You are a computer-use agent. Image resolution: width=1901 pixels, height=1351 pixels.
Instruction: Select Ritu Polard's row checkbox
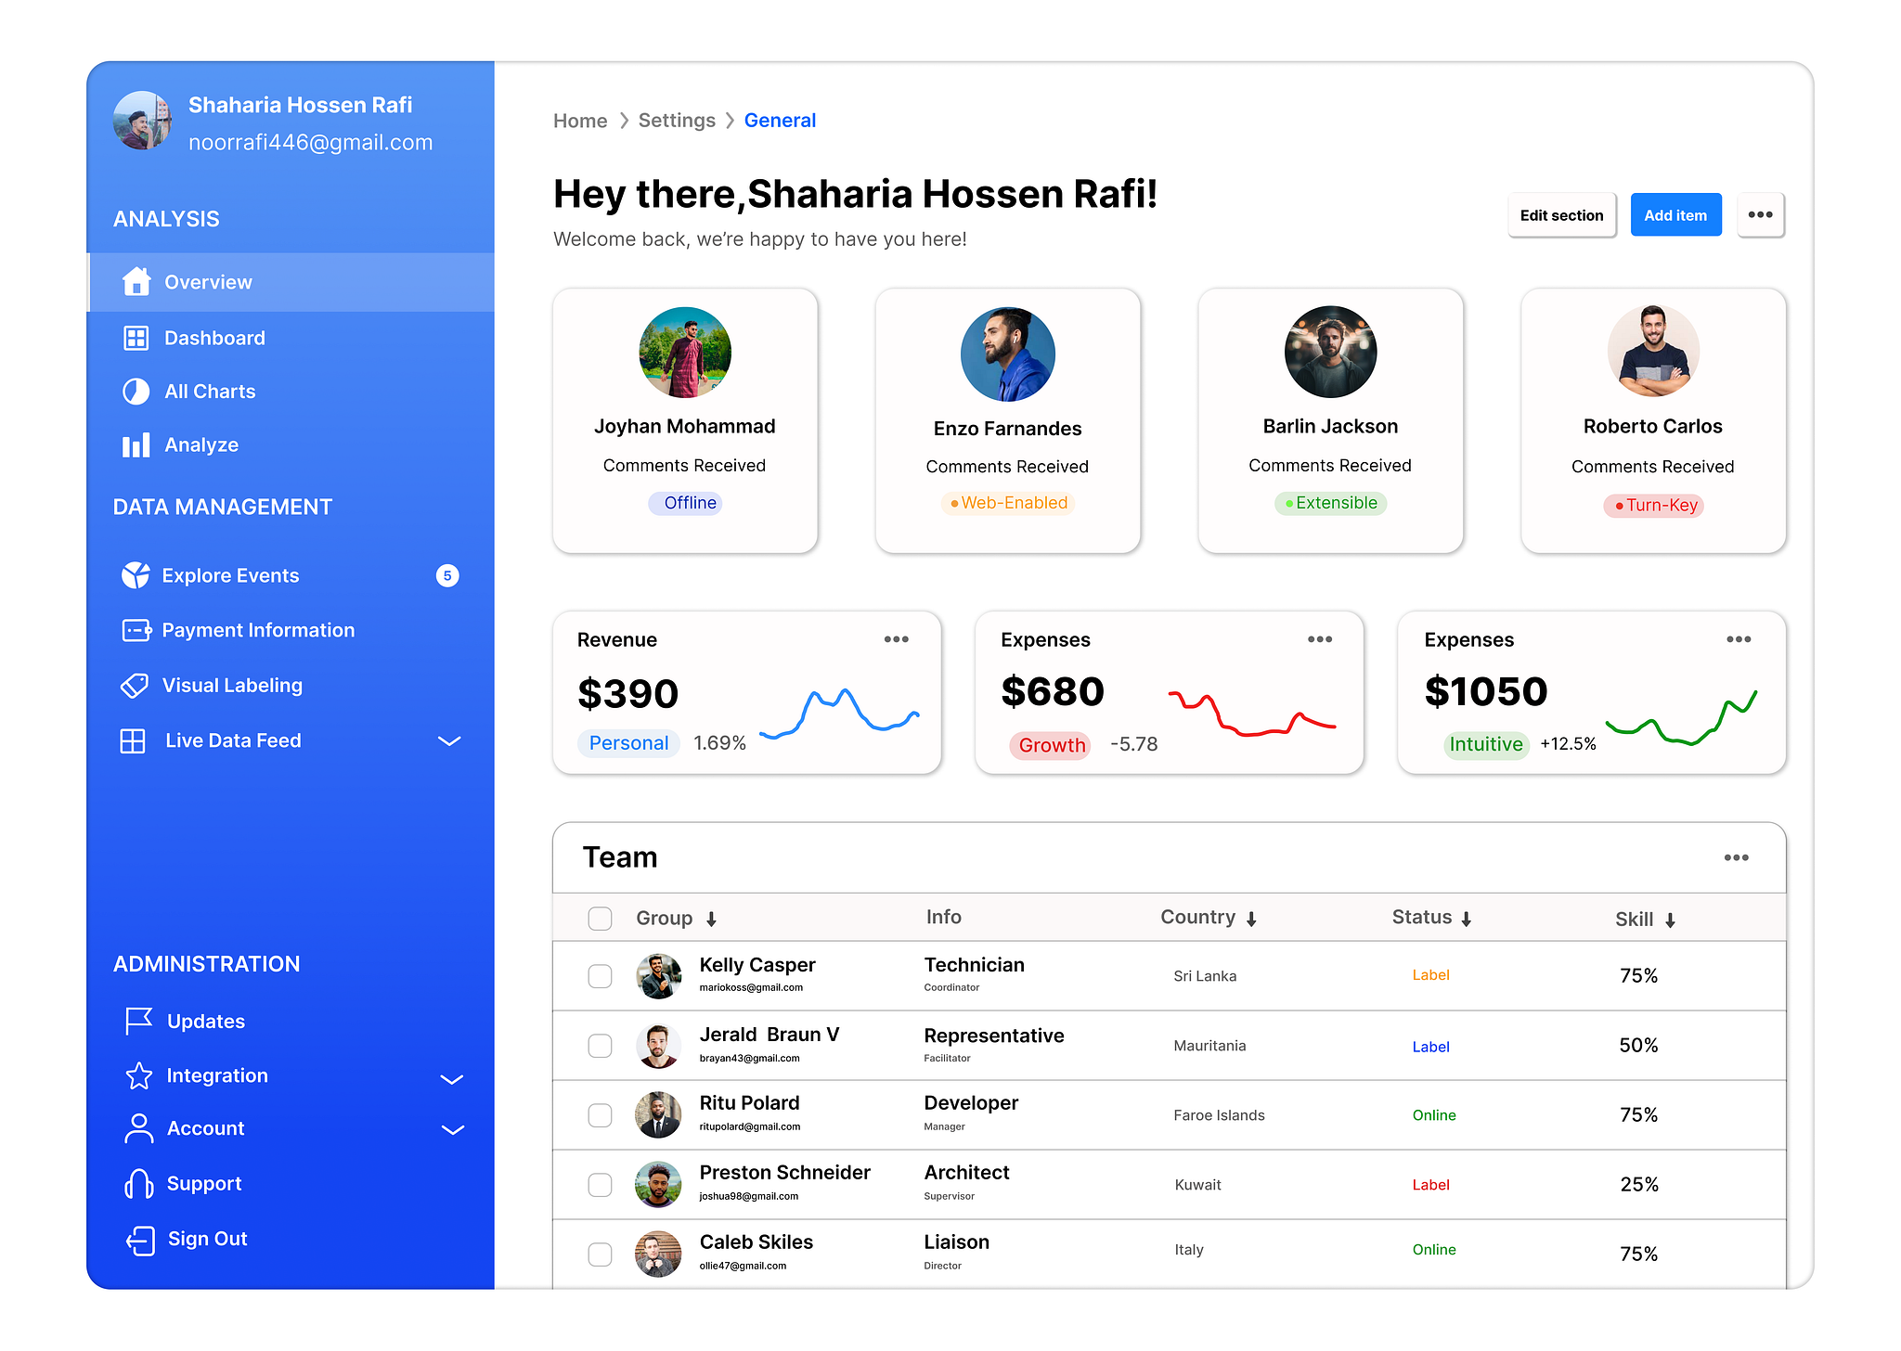point(601,1115)
